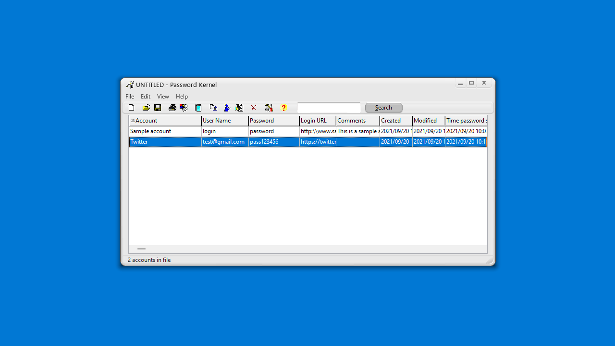
Task: Minimize the Password Kernel window
Action: pyautogui.click(x=460, y=84)
